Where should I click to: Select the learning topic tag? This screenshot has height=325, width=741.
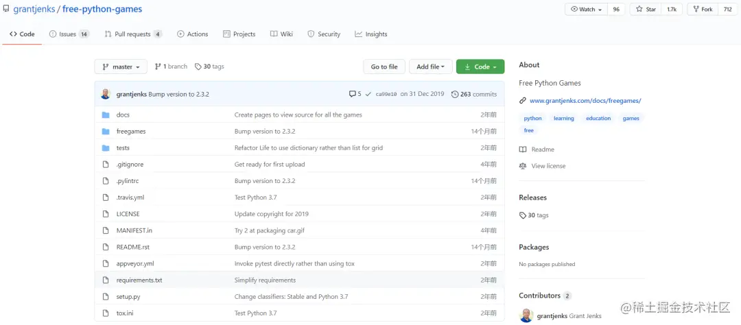[564, 119]
